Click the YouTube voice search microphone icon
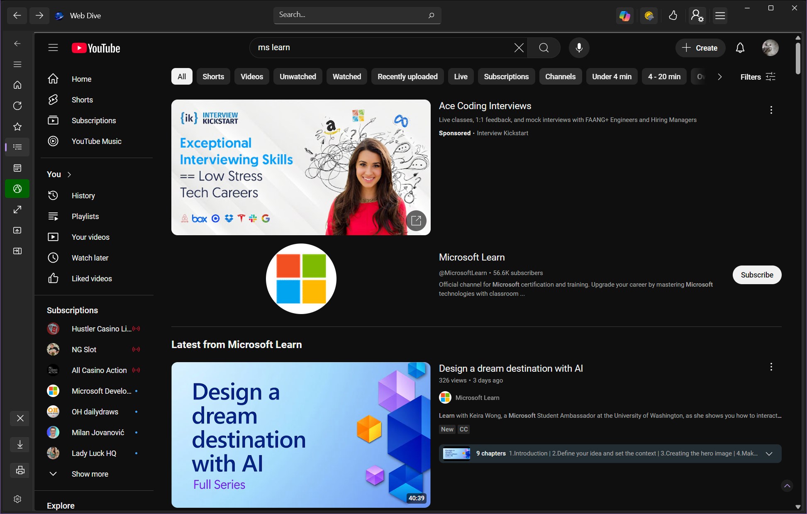The image size is (807, 514). point(579,48)
